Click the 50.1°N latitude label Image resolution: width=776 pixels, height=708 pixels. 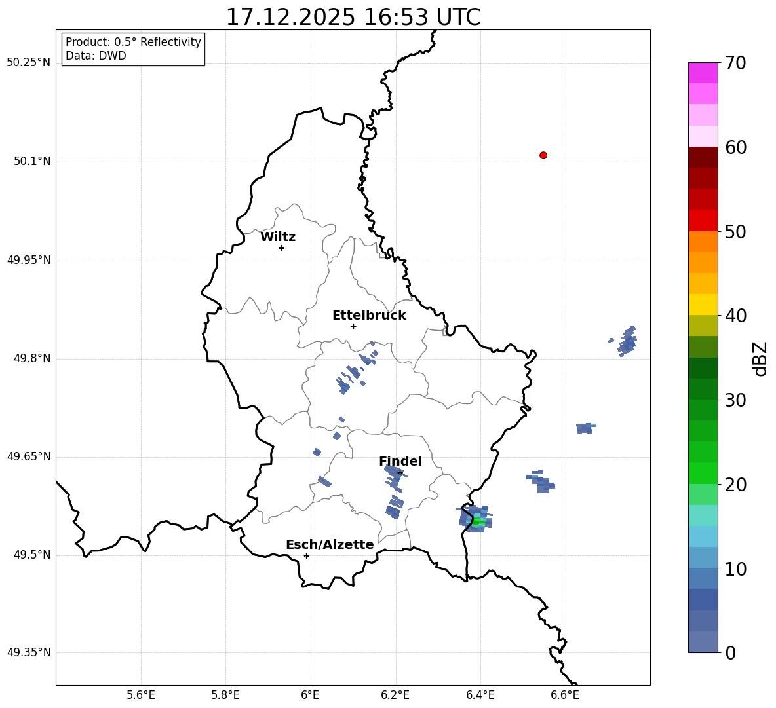pyautogui.click(x=33, y=162)
